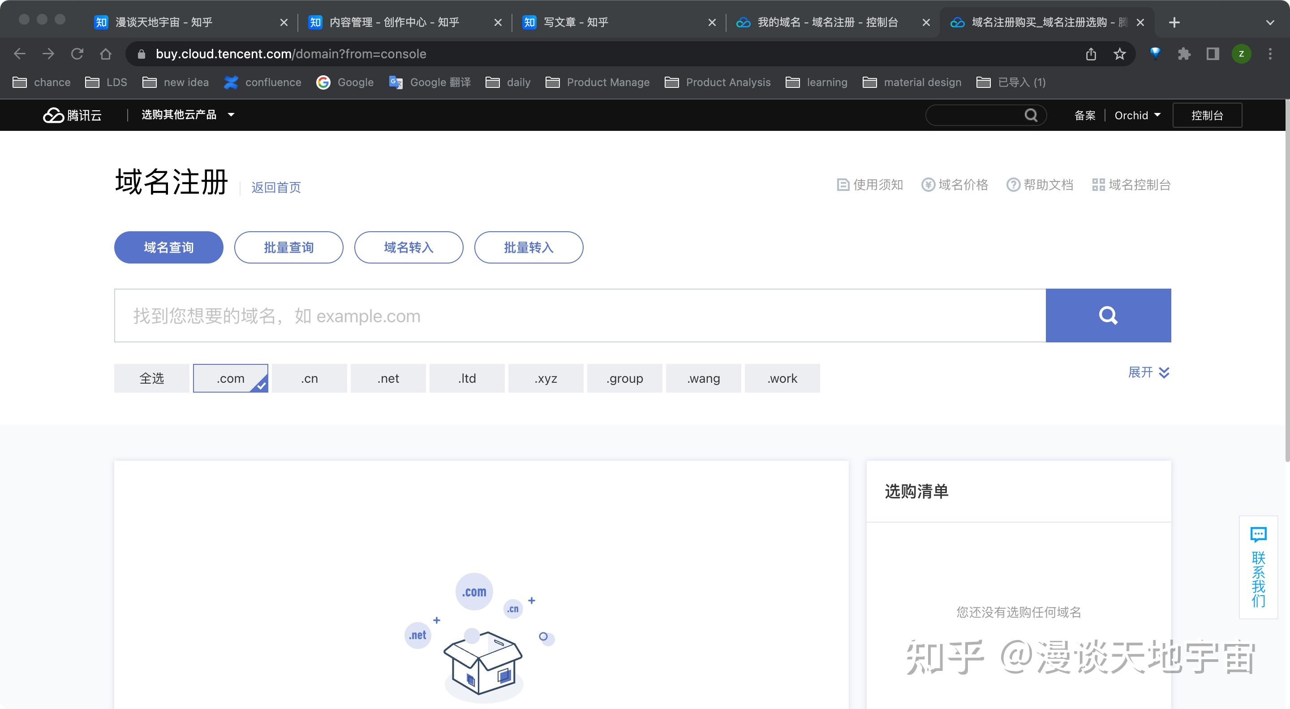Image resolution: width=1290 pixels, height=709 pixels.
Task: Click the browser share icon
Action: (1091, 54)
